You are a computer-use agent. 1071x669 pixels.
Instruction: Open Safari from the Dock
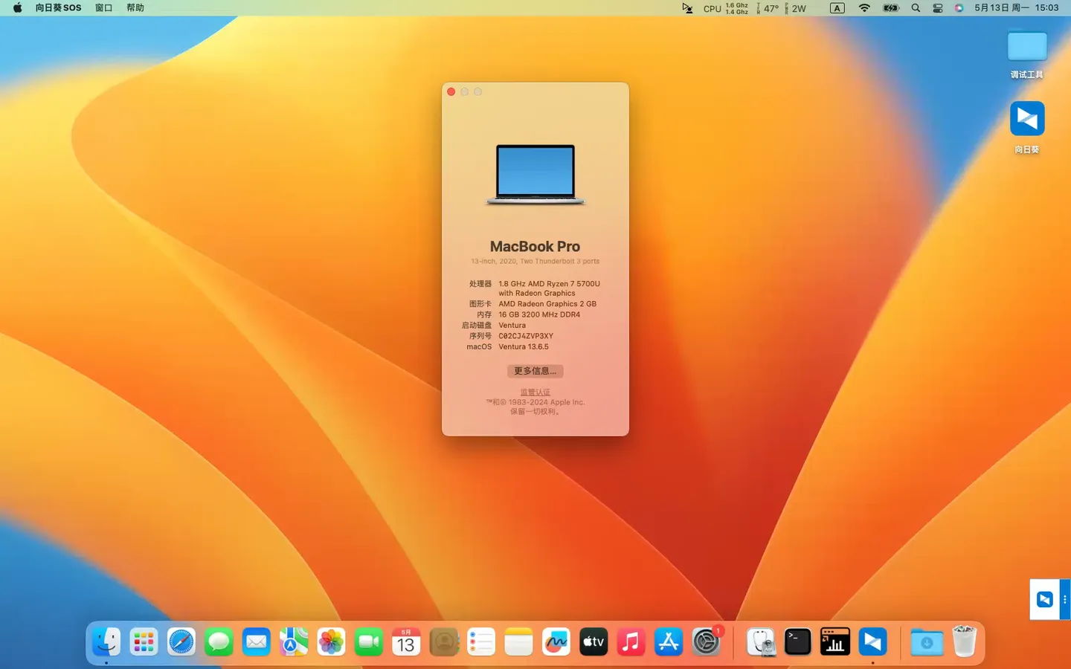pyautogui.click(x=181, y=641)
